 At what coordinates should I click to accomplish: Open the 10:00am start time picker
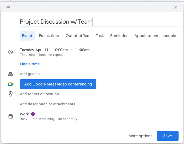coord(60,50)
